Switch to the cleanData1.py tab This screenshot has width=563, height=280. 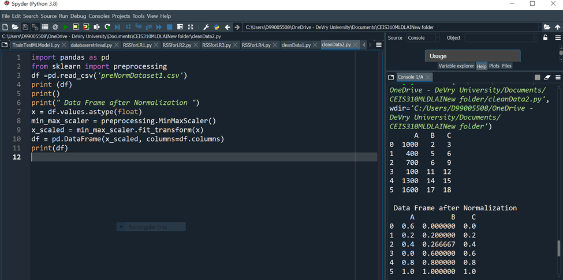point(296,45)
